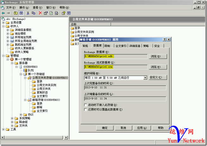Click the Properties toolbar icon

[46, 13]
